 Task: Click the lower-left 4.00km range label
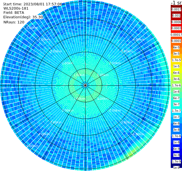[44, 134]
